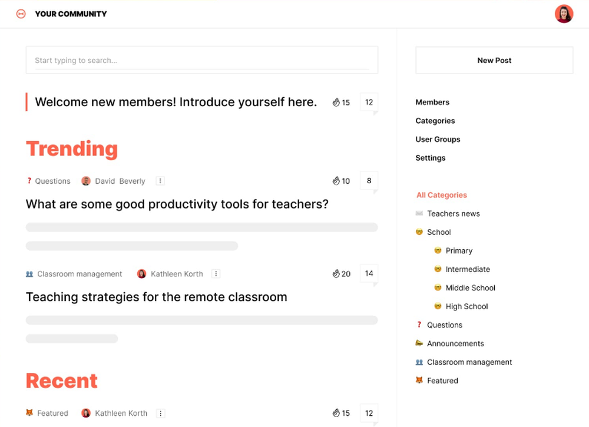
Task: Click the graduation-cap icon next to School
Action: 418,232
